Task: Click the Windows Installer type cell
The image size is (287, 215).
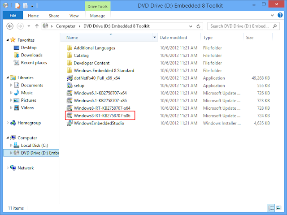Action: 222,123
